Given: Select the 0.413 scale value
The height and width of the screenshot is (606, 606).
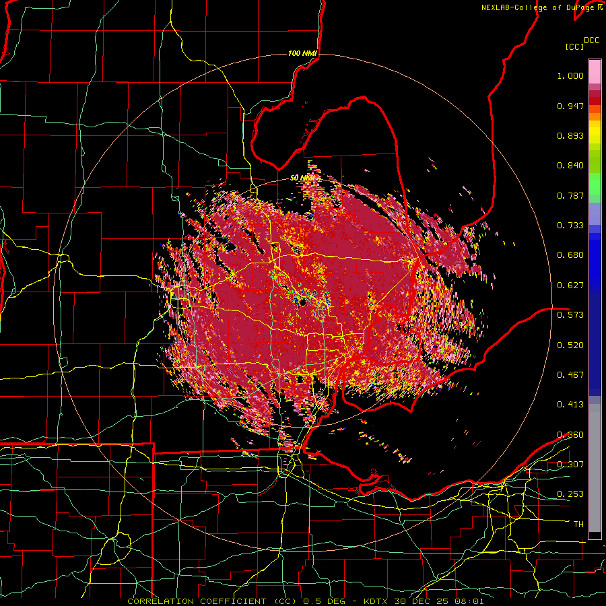Looking at the screenshot, I should point(570,405).
